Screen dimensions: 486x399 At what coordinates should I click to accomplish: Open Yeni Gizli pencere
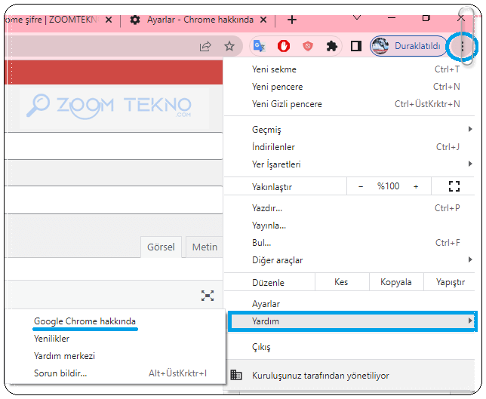[x=349, y=104]
